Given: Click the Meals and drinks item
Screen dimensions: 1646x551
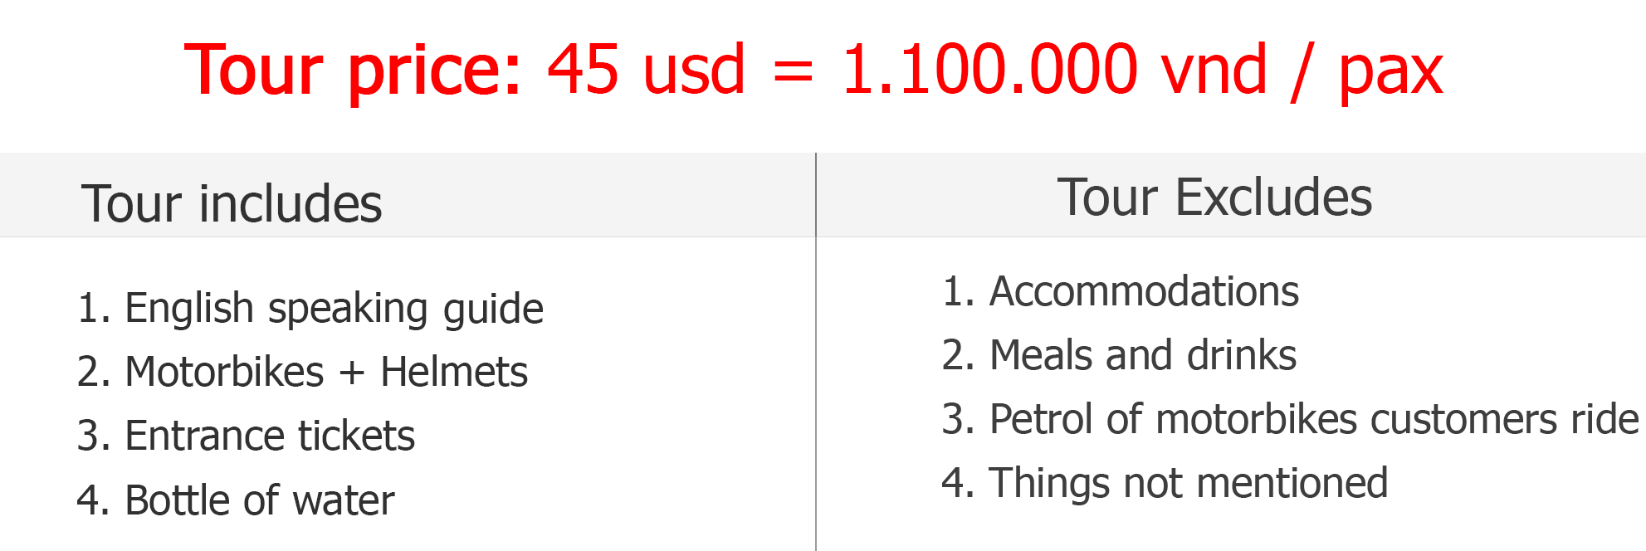Looking at the screenshot, I should (x=1119, y=355).
